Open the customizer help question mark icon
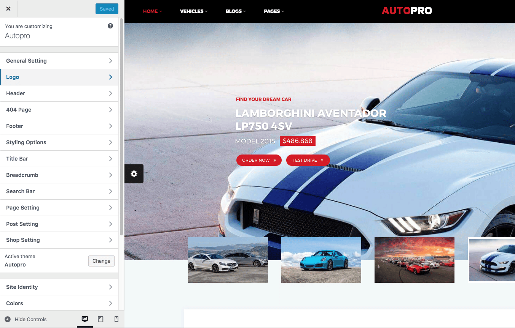 (x=110, y=26)
